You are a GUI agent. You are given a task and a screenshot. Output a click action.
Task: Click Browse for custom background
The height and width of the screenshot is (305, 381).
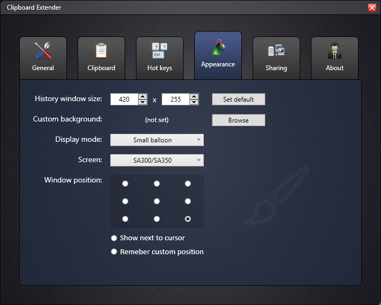tap(239, 120)
